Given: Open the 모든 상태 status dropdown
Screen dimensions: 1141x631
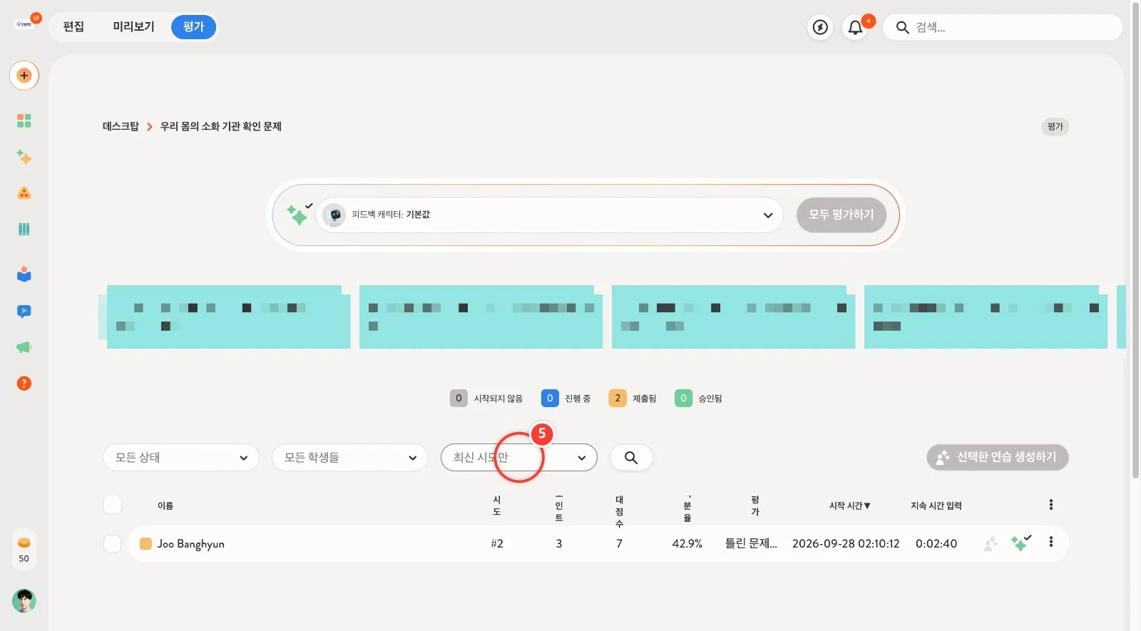Looking at the screenshot, I should (181, 457).
